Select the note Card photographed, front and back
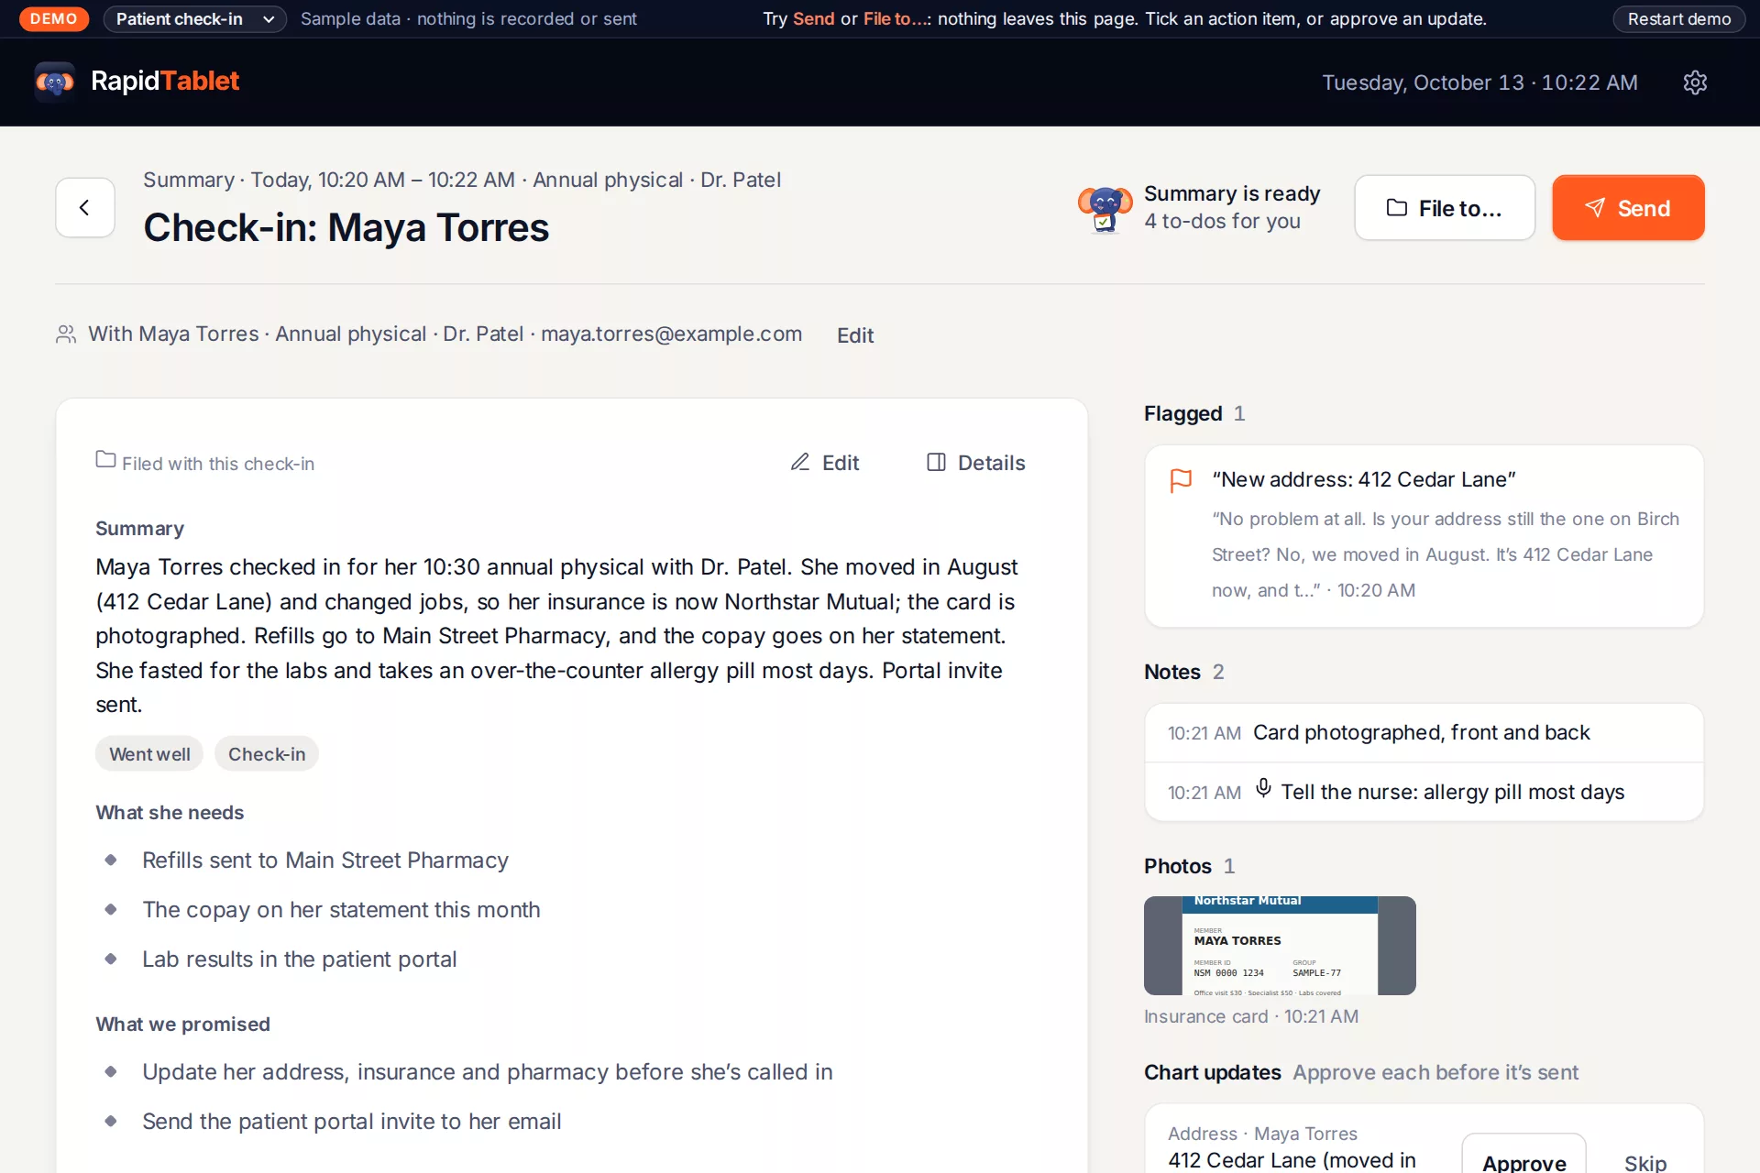The image size is (1760, 1173). (1424, 733)
